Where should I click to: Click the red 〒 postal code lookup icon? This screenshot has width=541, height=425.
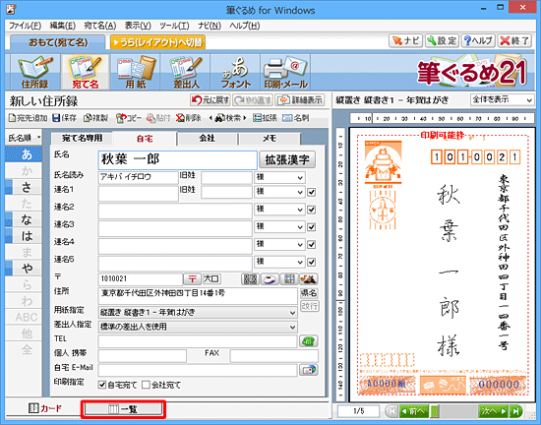[x=192, y=278]
